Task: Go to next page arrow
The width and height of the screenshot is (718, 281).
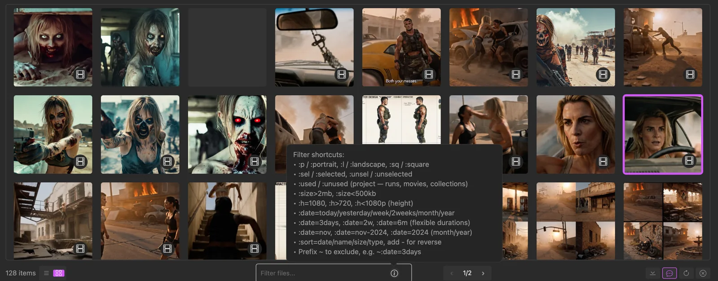Action: (483, 273)
